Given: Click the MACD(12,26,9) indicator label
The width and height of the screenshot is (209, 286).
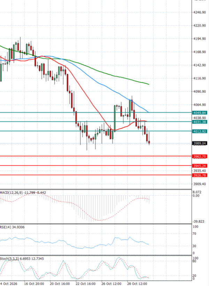Looking at the screenshot, I should tap(11, 193).
